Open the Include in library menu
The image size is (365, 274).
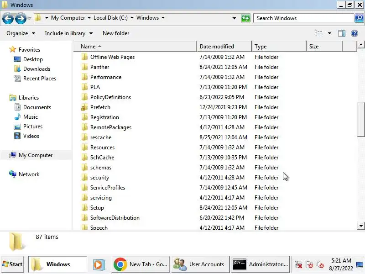[69, 33]
